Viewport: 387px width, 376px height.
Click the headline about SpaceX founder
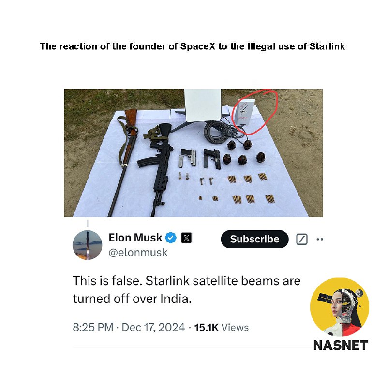coord(192,46)
